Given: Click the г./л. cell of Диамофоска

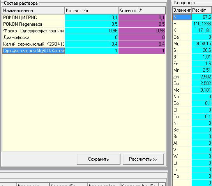Looking at the screenshot, I should click(92, 37).
